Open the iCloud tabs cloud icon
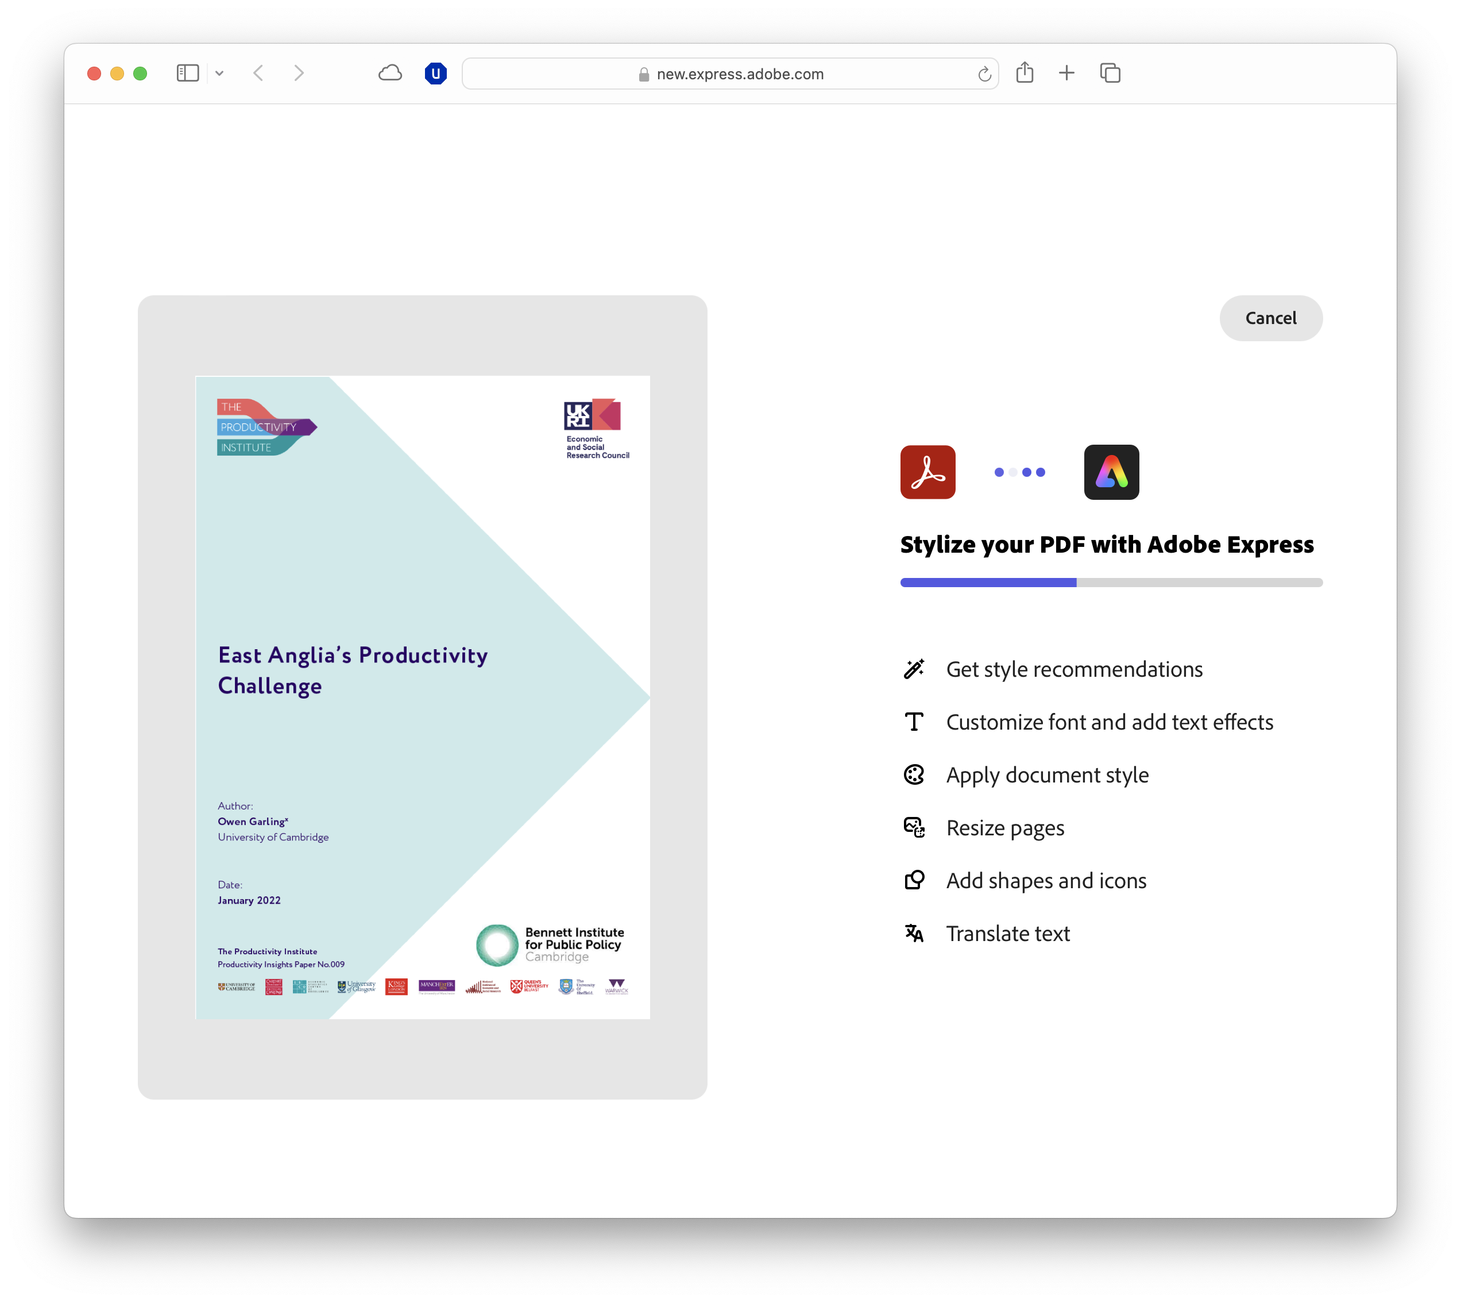Screen dimensions: 1461x1303 390,73
